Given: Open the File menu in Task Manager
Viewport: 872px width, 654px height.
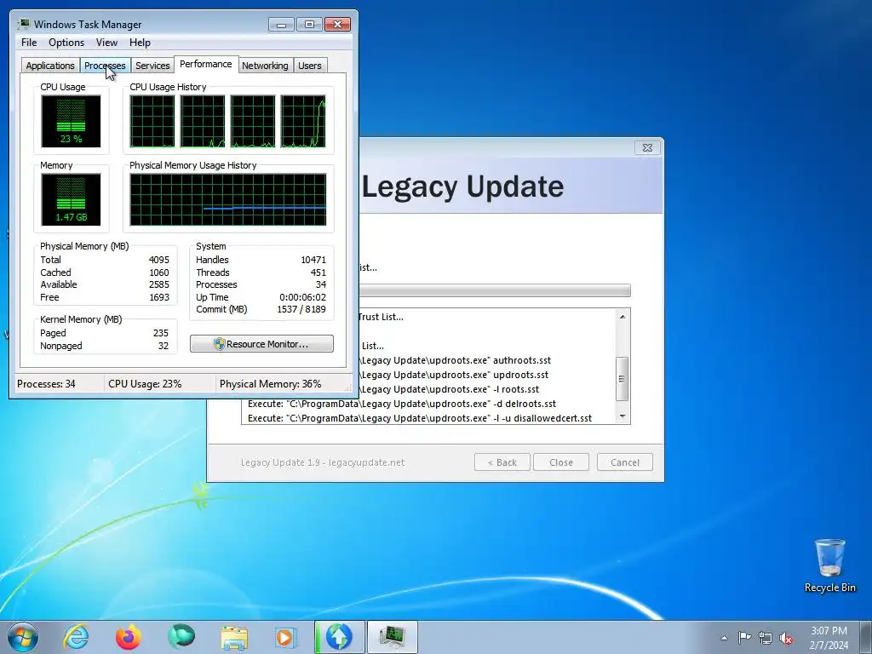Looking at the screenshot, I should pos(29,43).
